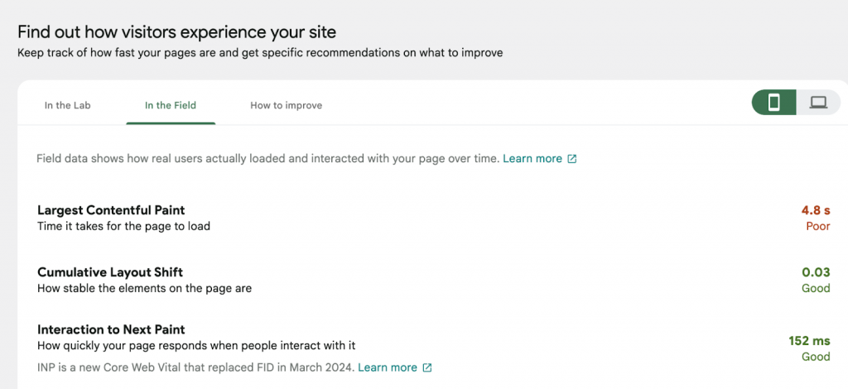
Task: Click the 4.8 s LCP value
Action: tap(816, 210)
